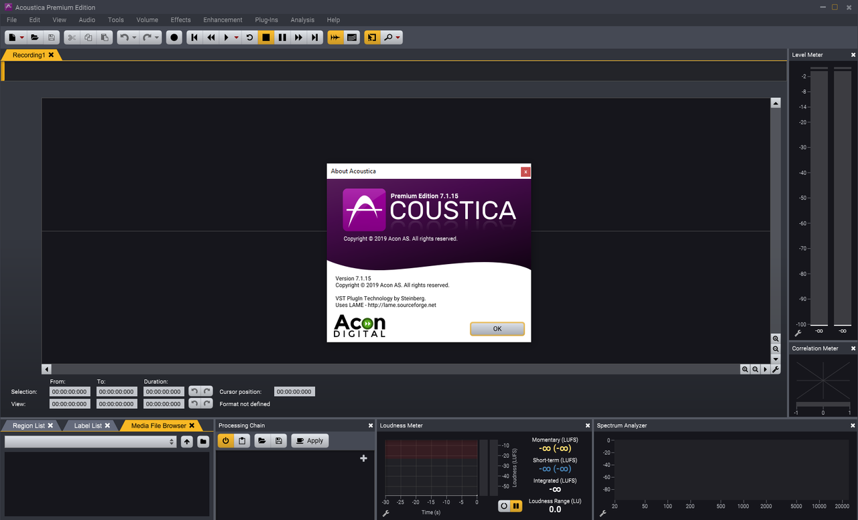Click the Play button

tap(227, 38)
